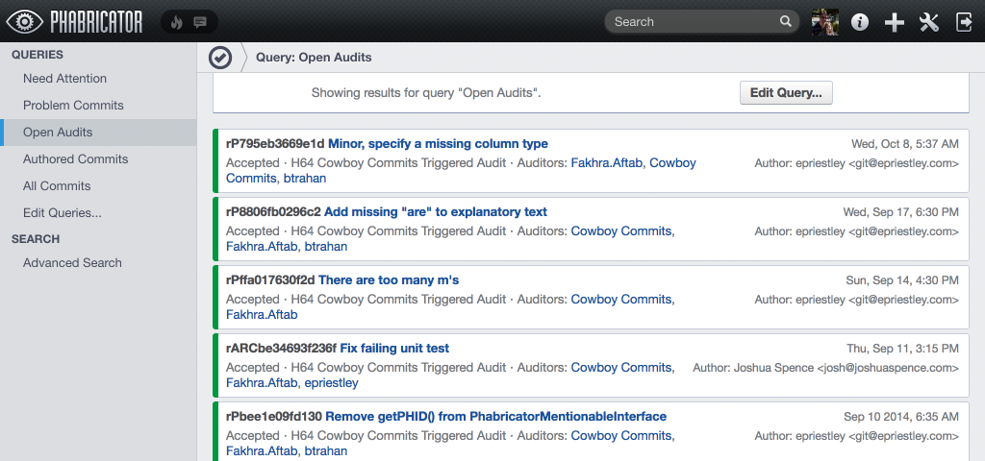Click commit hash rPffa017630f2d
The width and height of the screenshot is (985, 461).
pyautogui.click(x=270, y=280)
